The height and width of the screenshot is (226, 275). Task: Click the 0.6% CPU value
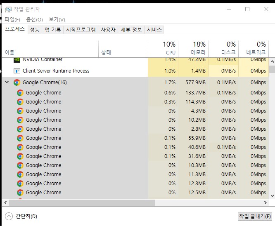click(170, 93)
